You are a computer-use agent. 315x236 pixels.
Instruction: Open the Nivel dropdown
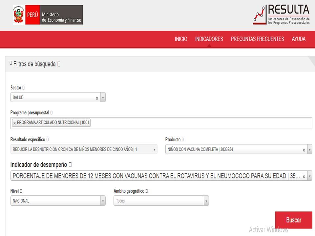[58, 201]
